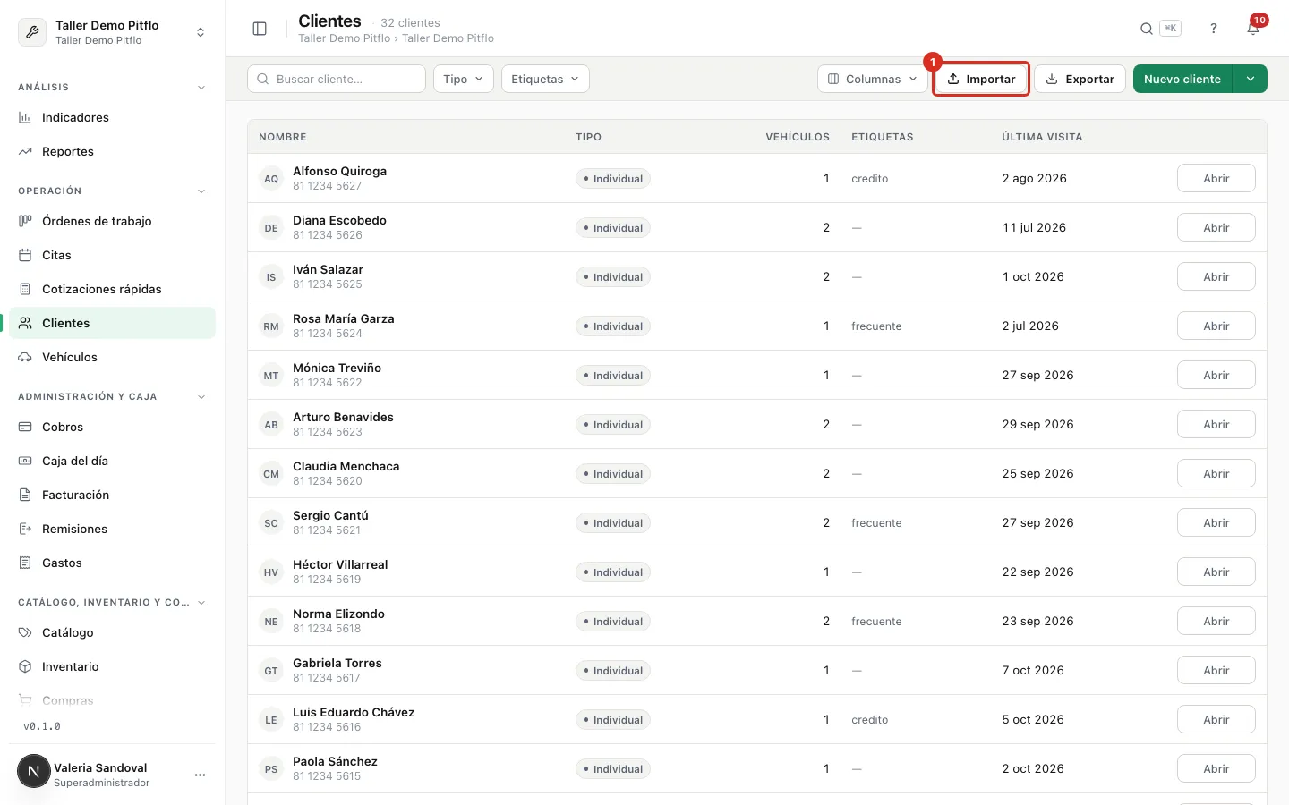Open Alfonso Quiroga's client record with Abrir

coord(1216,178)
